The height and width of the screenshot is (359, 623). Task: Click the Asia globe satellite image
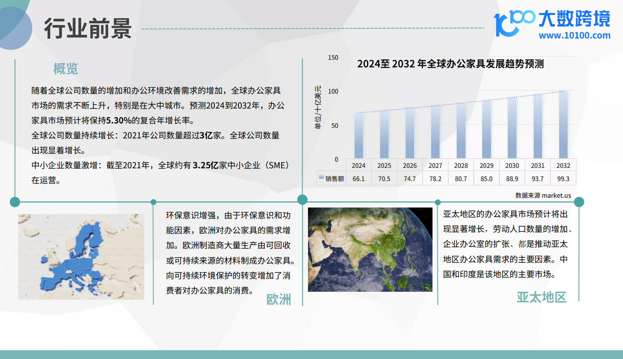click(370, 250)
